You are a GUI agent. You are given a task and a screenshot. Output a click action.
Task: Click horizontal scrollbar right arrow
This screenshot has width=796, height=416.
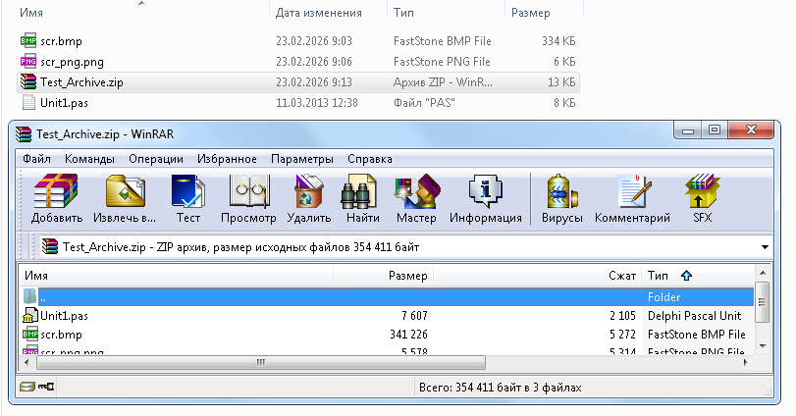pos(746,362)
